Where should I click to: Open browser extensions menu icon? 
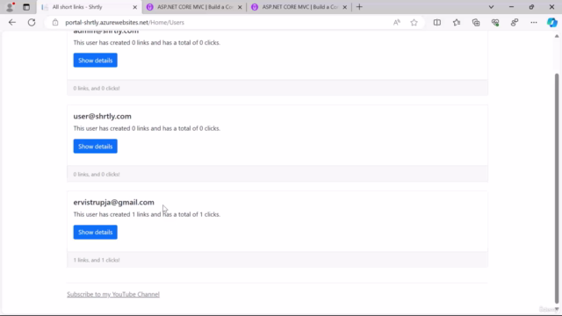tap(515, 22)
